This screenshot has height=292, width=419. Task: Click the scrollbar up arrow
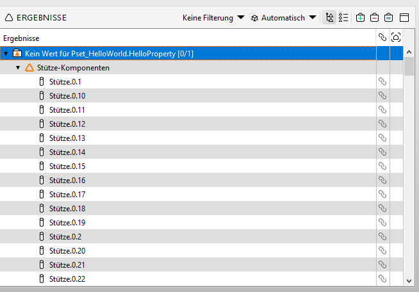click(409, 52)
